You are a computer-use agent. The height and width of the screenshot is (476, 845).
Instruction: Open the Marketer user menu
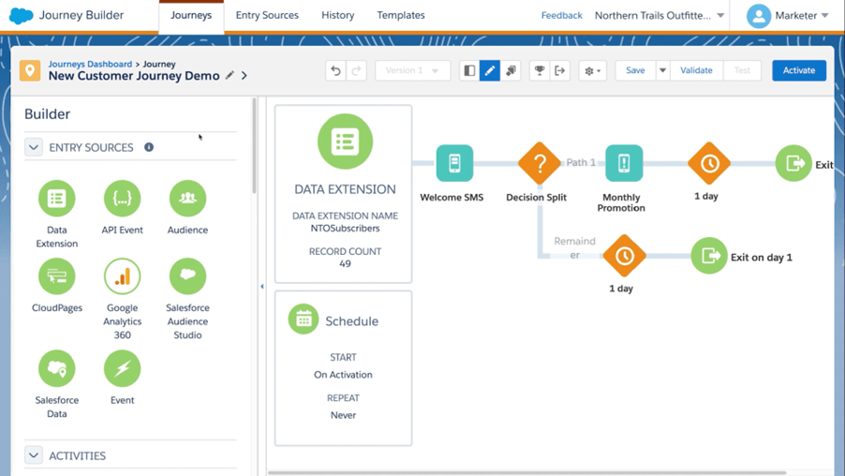point(787,16)
